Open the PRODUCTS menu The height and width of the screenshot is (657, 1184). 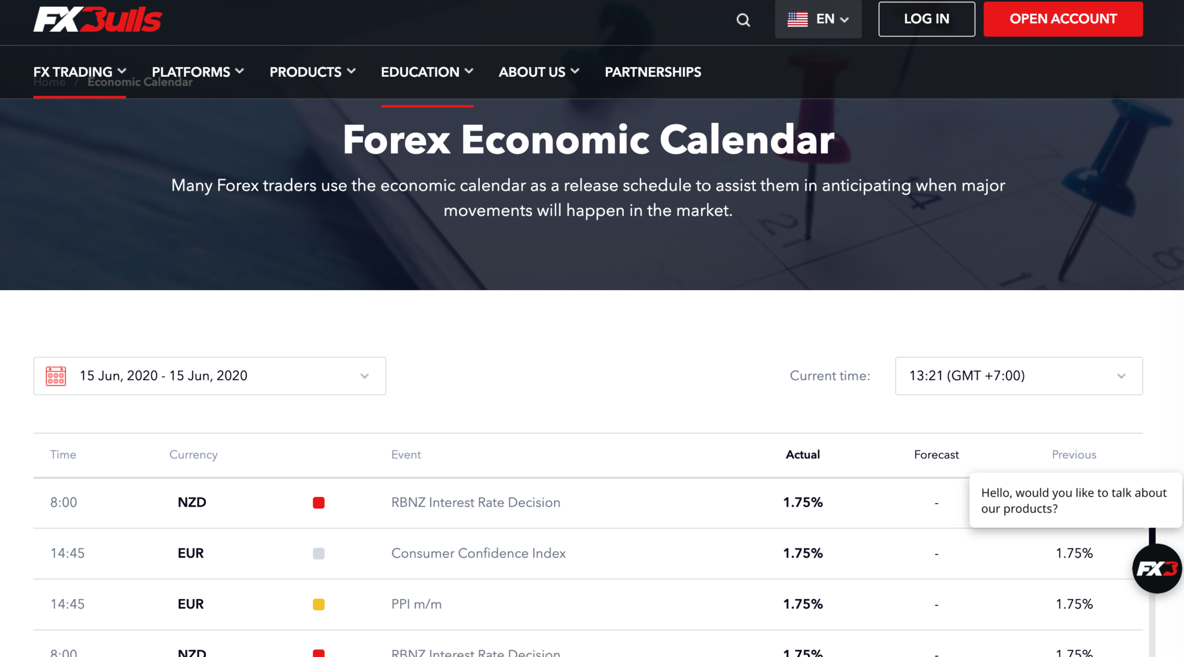[312, 72]
